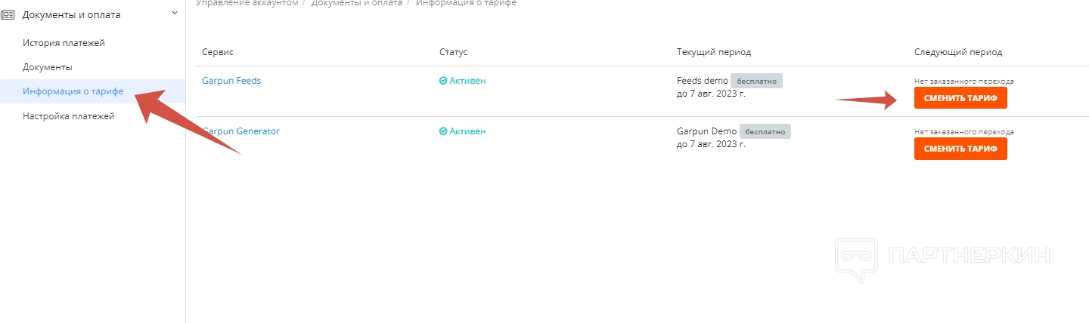Open Документы sidebar item
The image size is (1089, 323).
click(48, 67)
